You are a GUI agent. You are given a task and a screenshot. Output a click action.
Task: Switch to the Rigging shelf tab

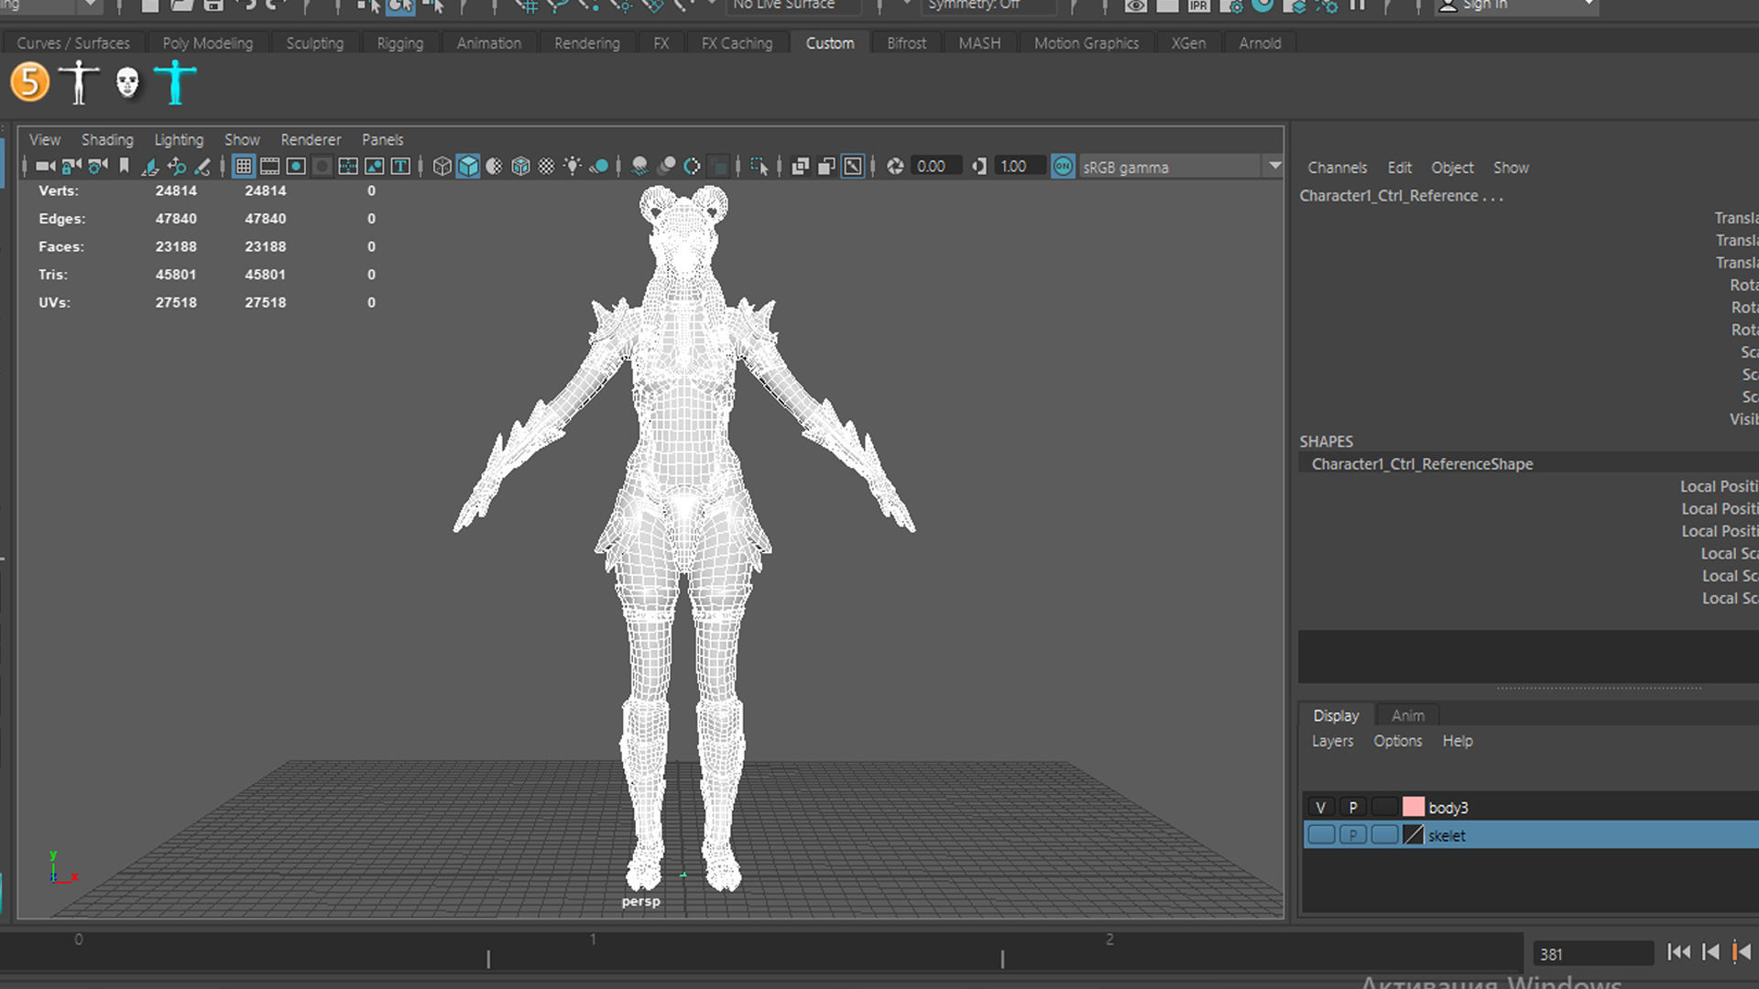pyautogui.click(x=400, y=43)
